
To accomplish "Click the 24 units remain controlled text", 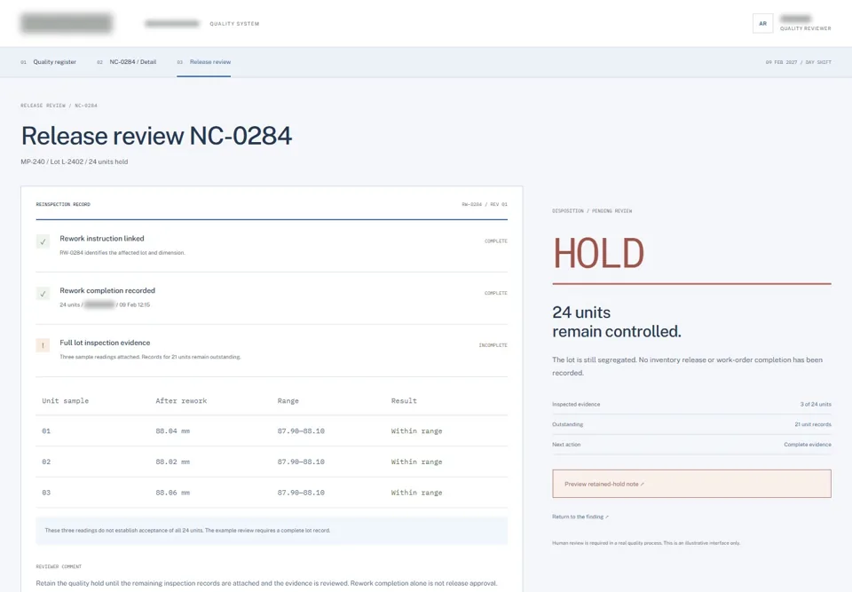I will (x=617, y=322).
